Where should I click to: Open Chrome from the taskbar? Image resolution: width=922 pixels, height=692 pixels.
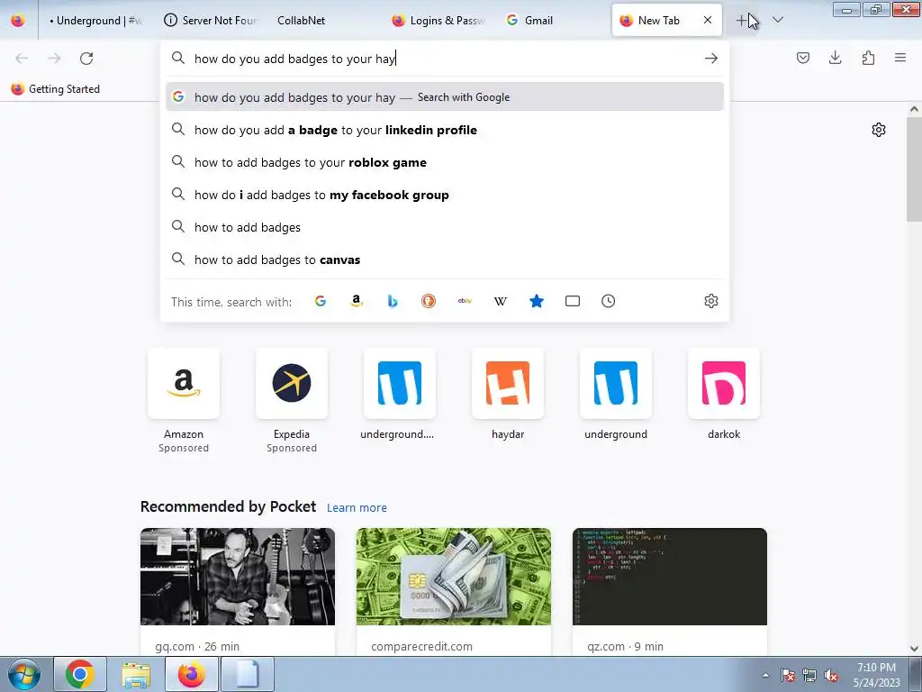[80, 674]
